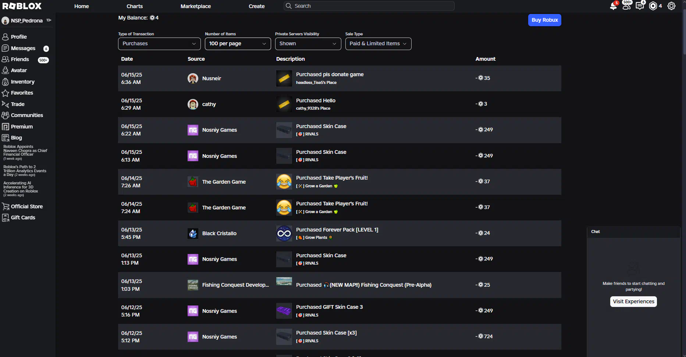The image size is (686, 357).
Task: Click Nosniy Games icon on 5:12 PM row
Action: click(x=193, y=337)
